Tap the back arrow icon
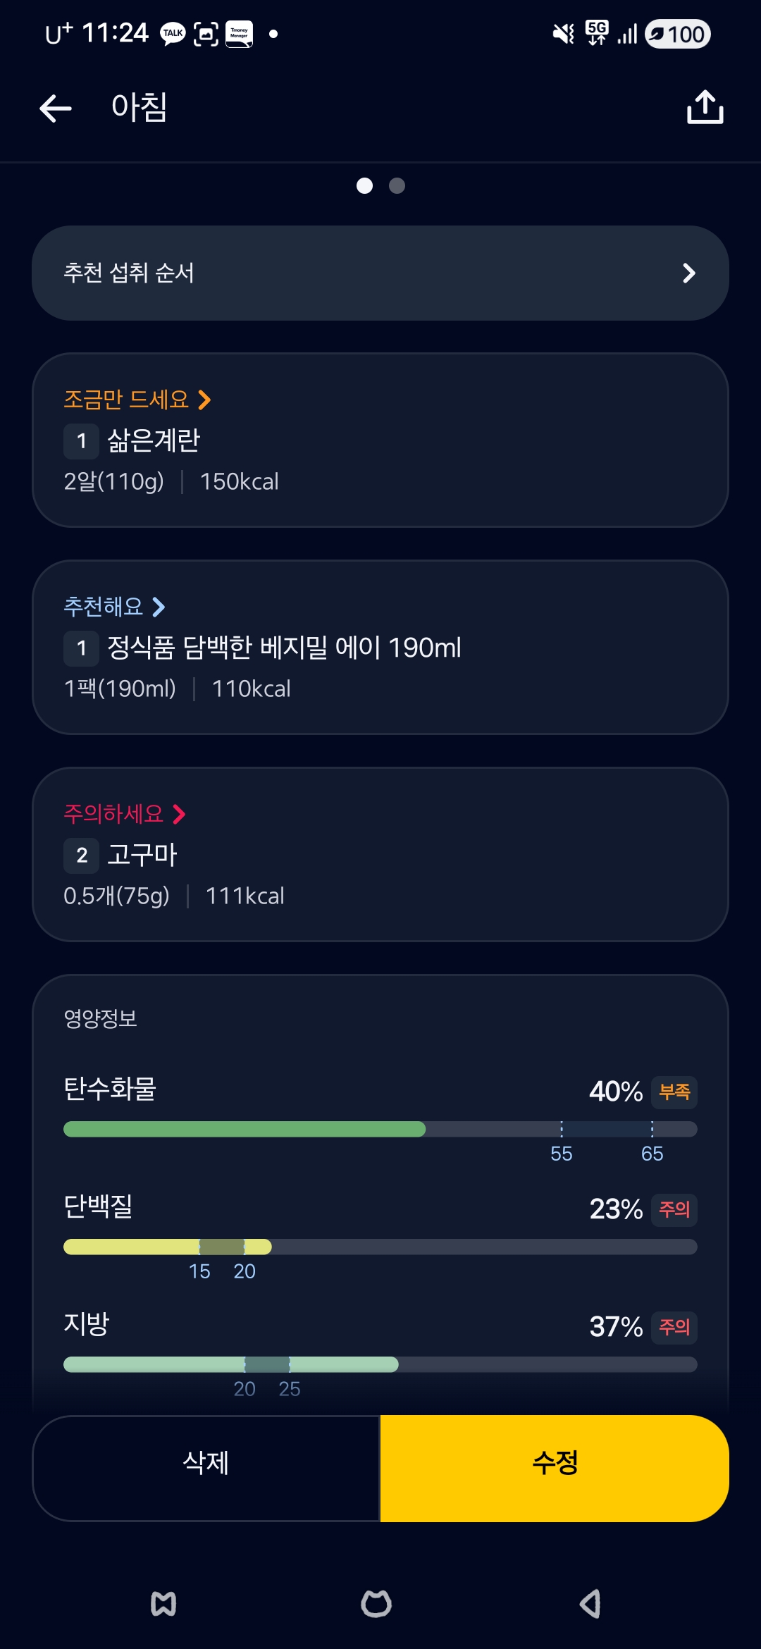761x1649 pixels. (x=56, y=108)
